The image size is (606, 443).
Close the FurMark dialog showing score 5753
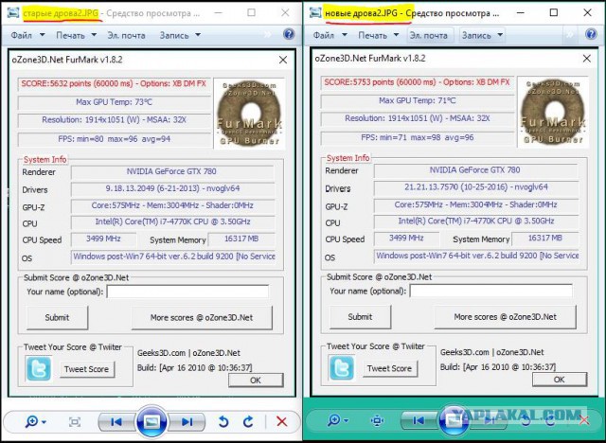tap(587, 59)
